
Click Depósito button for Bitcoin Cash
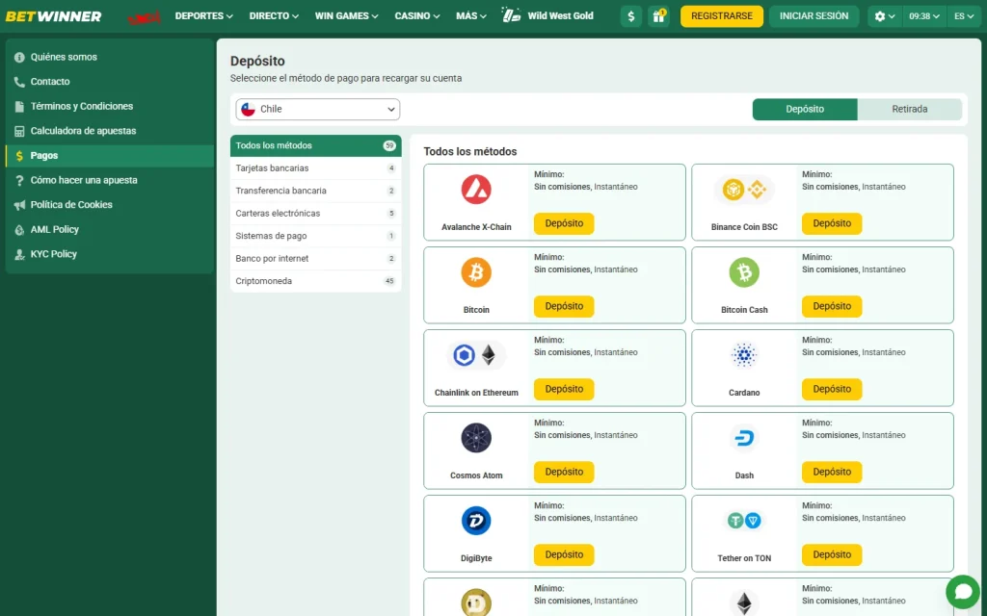[x=832, y=306]
